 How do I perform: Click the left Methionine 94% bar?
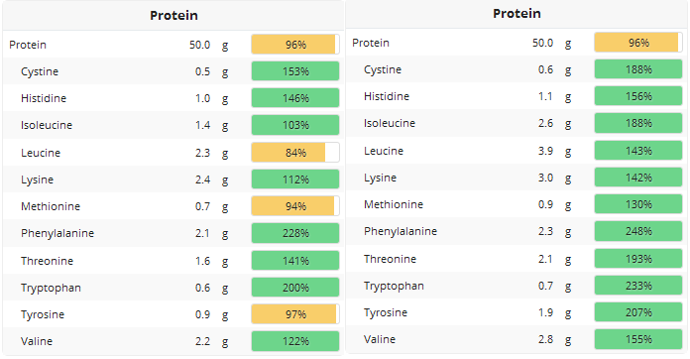pos(295,206)
